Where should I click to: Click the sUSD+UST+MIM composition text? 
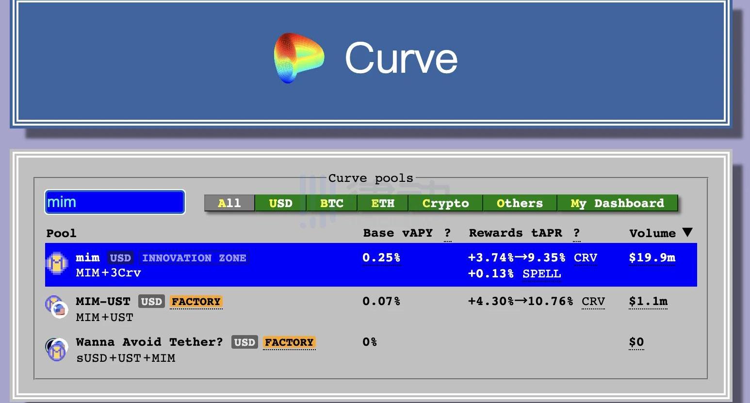pyautogui.click(x=126, y=358)
